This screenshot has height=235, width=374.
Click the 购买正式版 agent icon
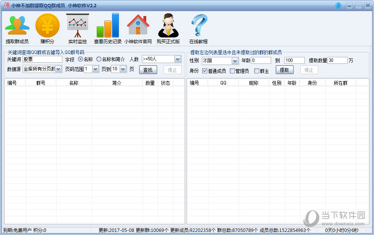point(168,29)
